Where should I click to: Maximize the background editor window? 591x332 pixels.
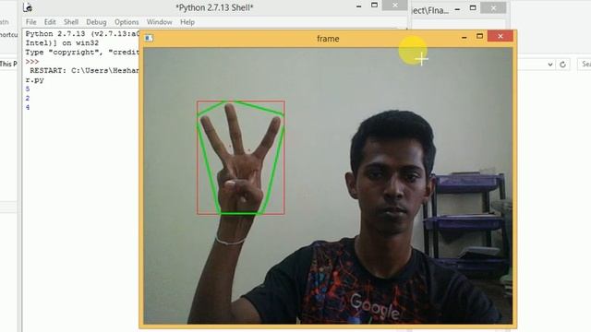tap(473, 8)
